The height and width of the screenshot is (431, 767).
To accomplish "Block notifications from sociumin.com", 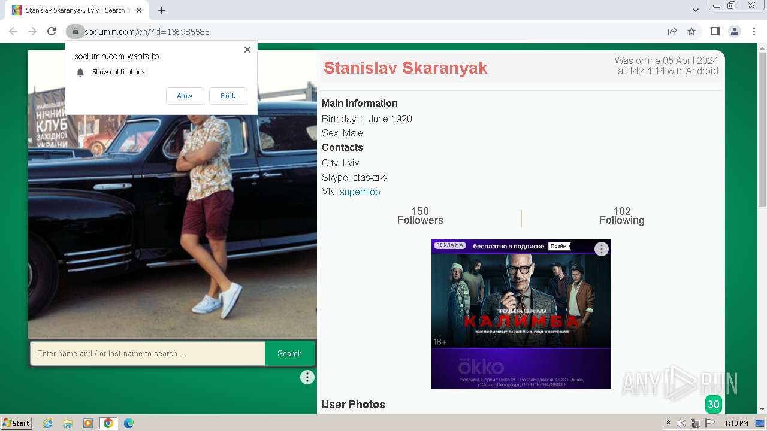I will 228,96.
